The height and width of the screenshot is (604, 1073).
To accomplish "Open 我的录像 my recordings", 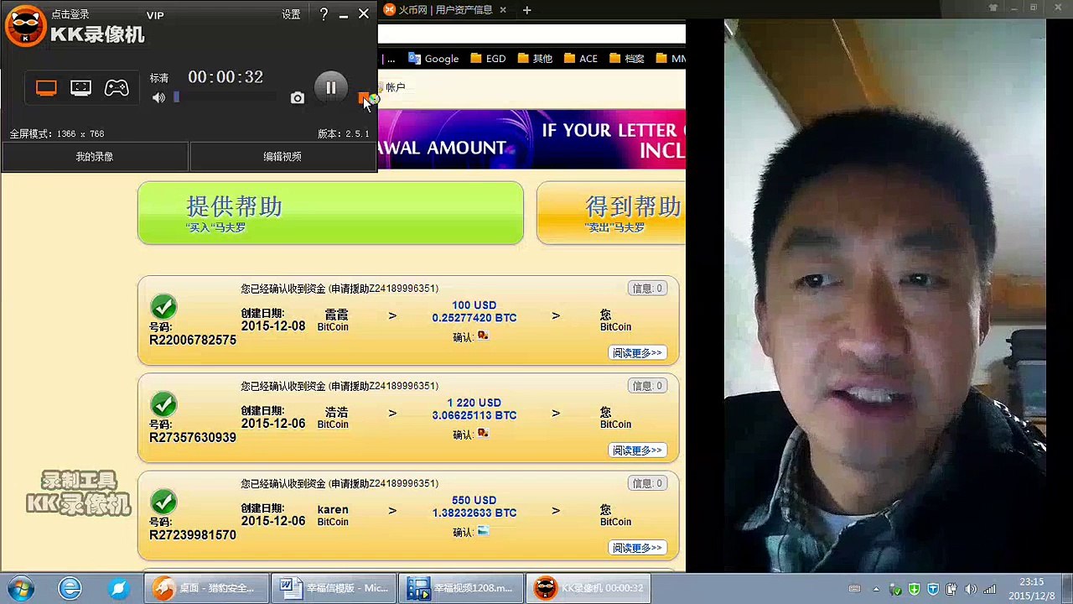I will click(95, 157).
